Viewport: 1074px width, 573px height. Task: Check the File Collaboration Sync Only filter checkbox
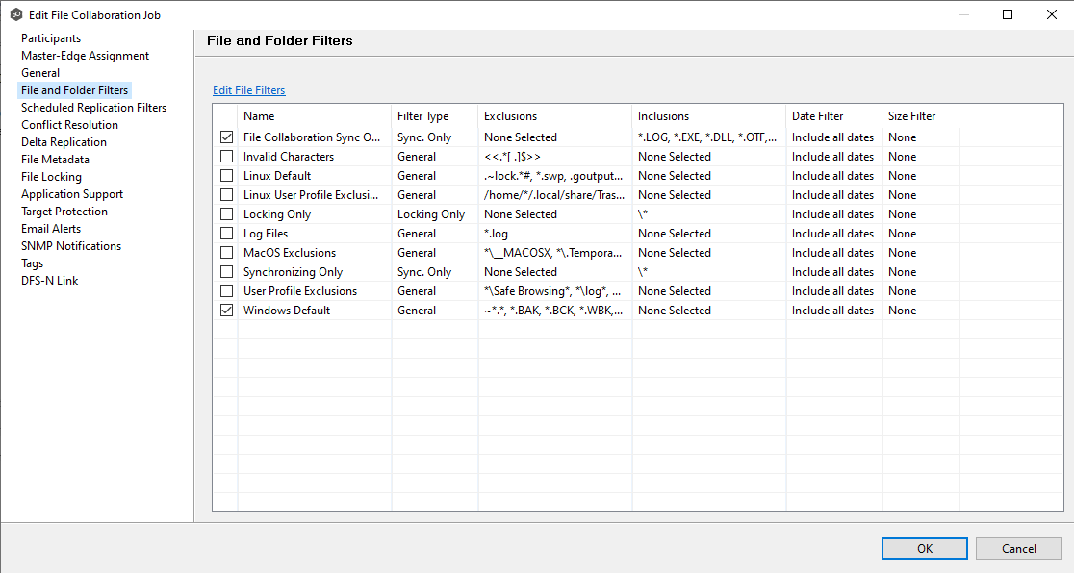(x=226, y=137)
